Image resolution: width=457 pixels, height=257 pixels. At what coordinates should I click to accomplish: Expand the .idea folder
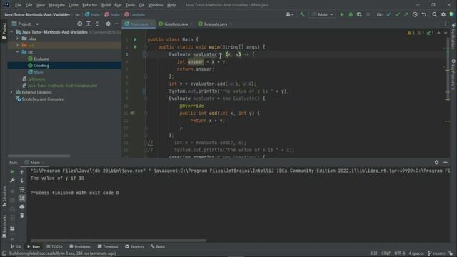click(17, 39)
